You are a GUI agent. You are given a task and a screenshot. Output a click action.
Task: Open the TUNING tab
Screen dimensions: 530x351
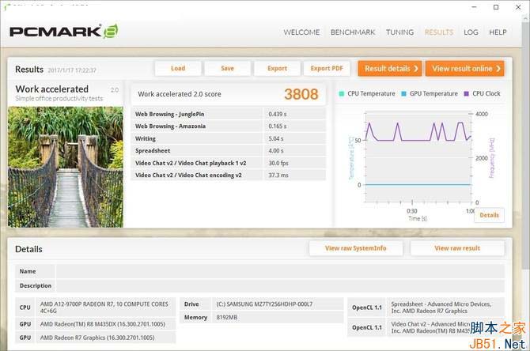[x=399, y=32]
